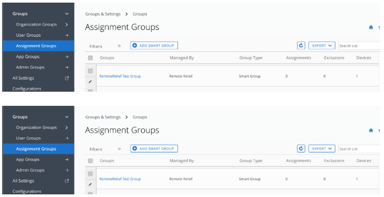
Task: Open the EXPORT dropdown in upper screenshot
Action: [x=322, y=45]
